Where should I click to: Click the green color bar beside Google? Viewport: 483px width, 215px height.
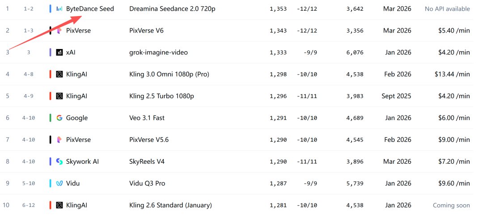(51, 118)
